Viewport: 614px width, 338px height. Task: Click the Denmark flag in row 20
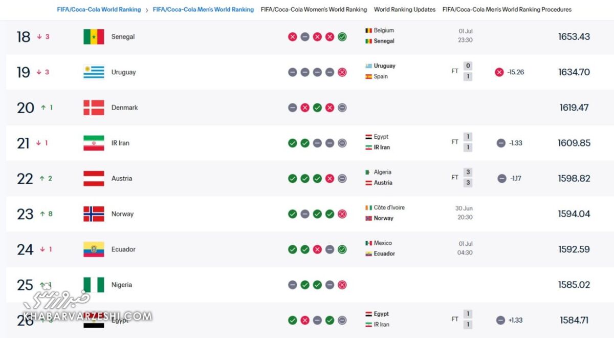(x=94, y=108)
